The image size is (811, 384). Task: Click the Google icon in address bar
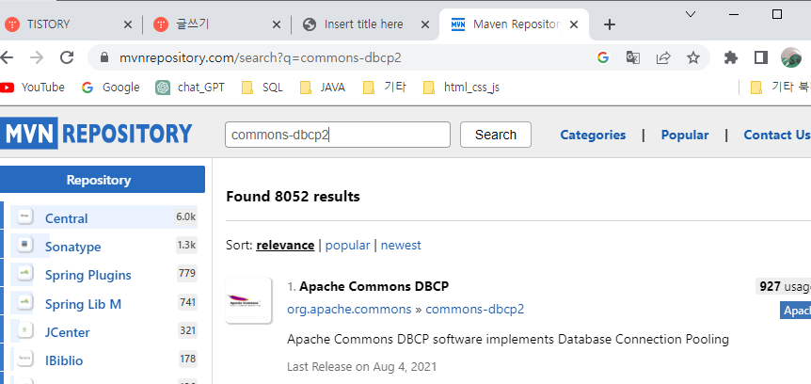(602, 57)
